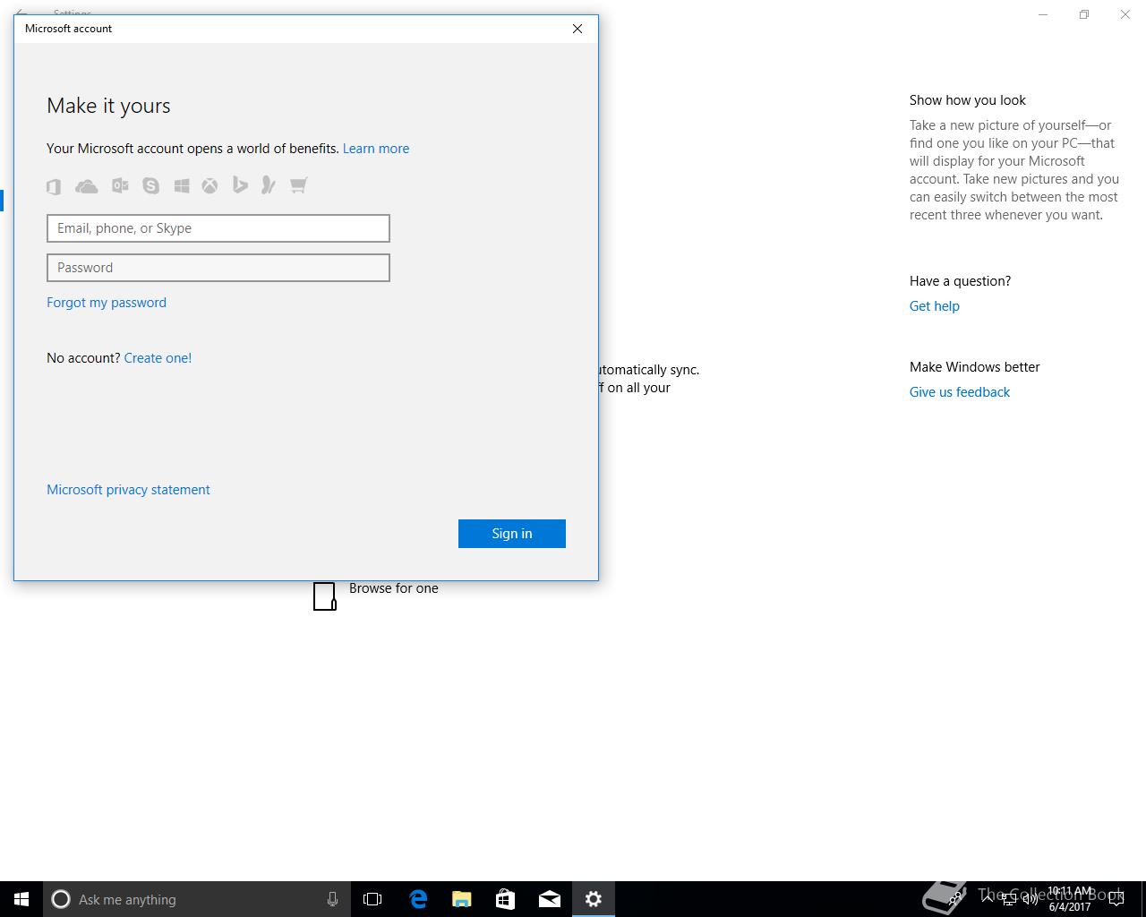This screenshot has height=917, width=1146.
Task: Open Task View from the taskbar
Action: (x=372, y=899)
